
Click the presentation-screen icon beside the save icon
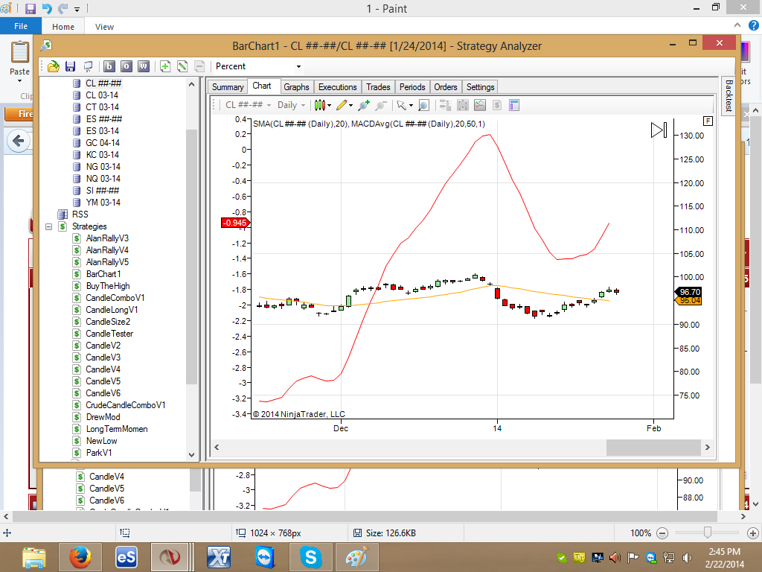tap(88, 66)
